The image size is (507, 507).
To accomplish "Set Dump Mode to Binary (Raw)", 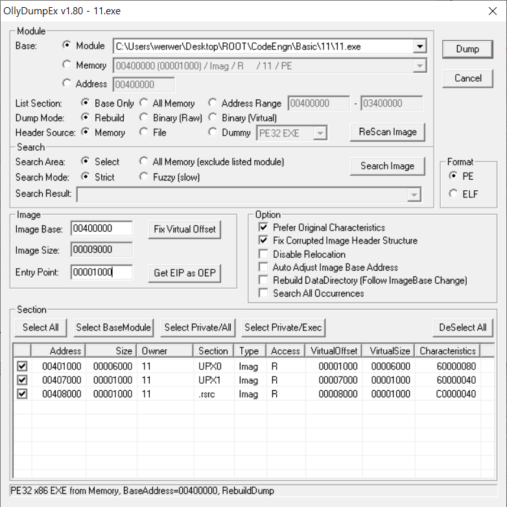I will pos(143,117).
